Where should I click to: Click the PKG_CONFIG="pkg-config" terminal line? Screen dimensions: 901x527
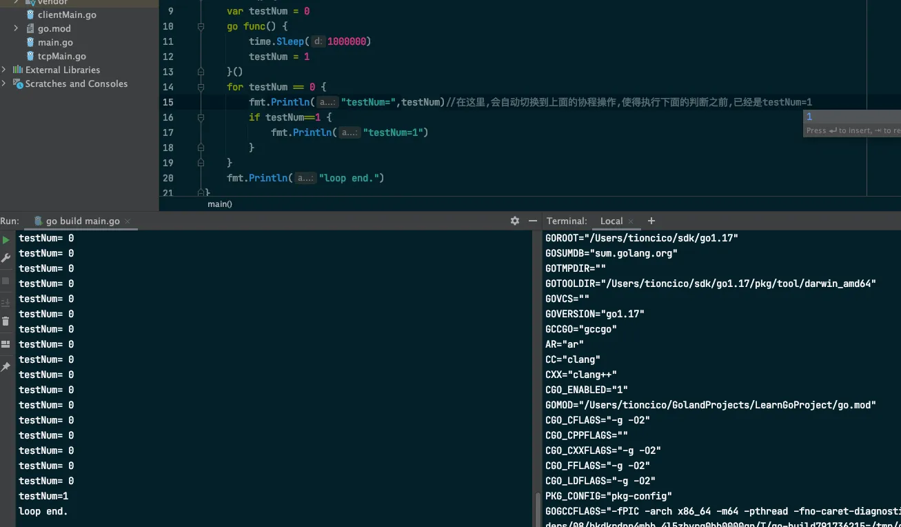point(609,496)
